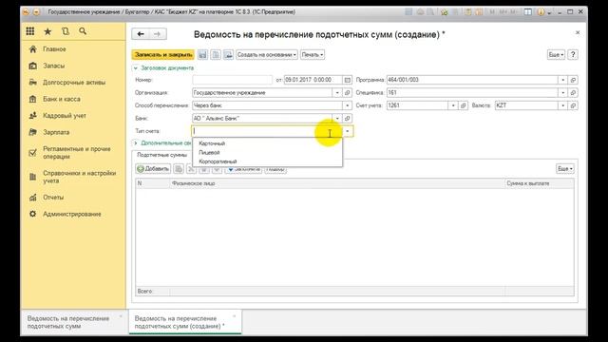
Task: Open Справочники и настройки учета section
Action: pos(80,177)
